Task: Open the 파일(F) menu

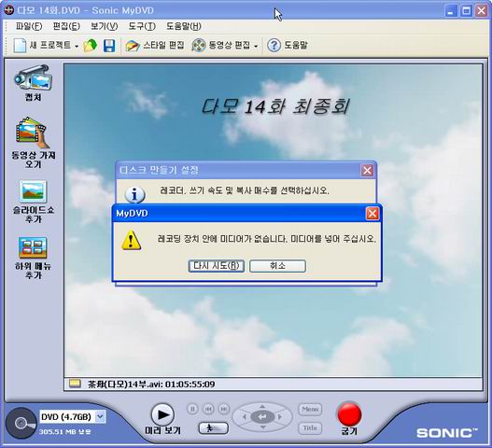Action: [x=29, y=26]
